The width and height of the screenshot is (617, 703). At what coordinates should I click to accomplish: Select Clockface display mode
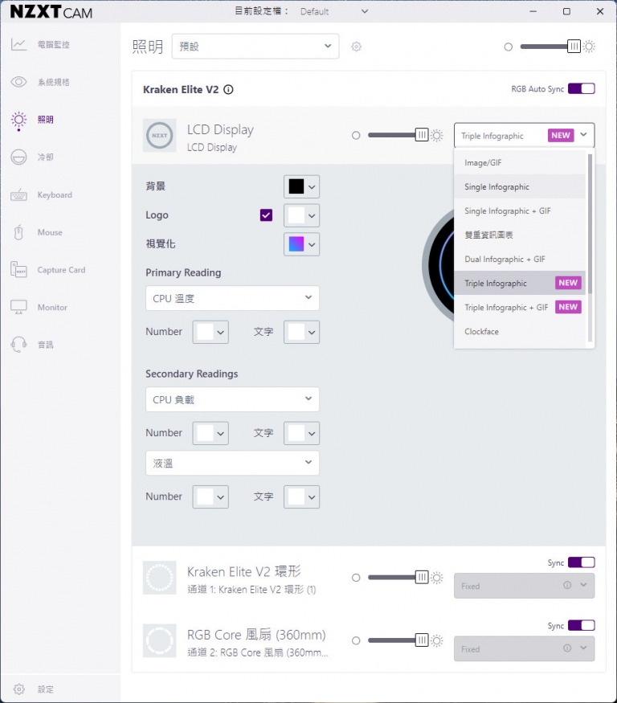[520, 332]
